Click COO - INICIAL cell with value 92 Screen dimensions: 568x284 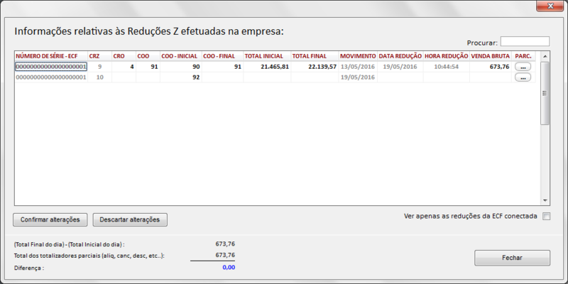[x=181, y=77]
